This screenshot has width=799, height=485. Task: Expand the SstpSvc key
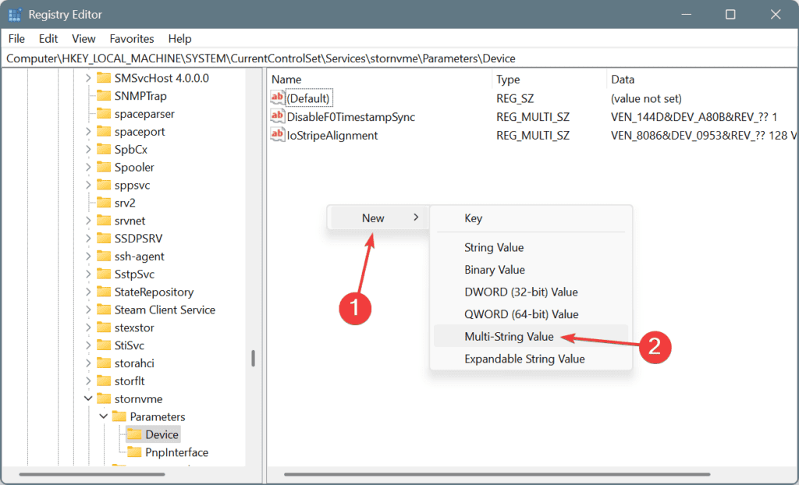[88, 274]
